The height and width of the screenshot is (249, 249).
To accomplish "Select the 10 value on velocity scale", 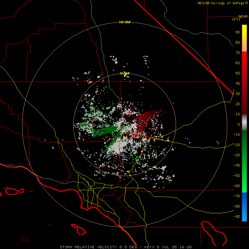I will coord(238,114).
